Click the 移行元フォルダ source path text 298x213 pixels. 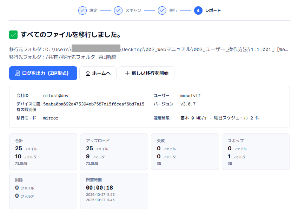148,49
